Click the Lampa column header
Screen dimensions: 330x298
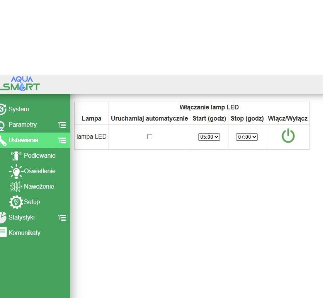click(91, 119)
